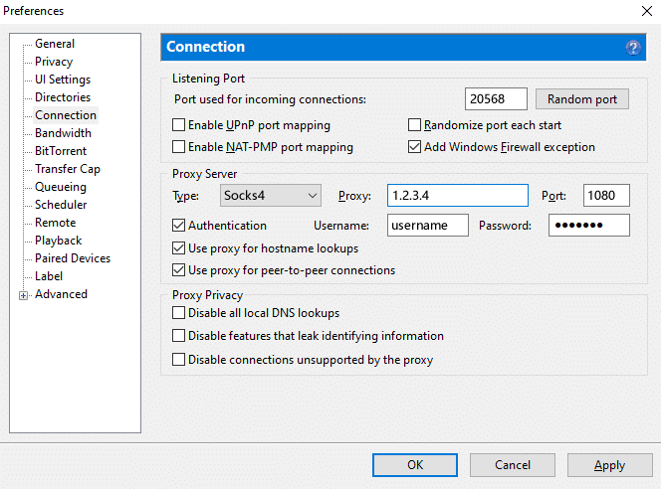
Task: Enable NAT-PMP port mapping checkbox
Action: tap(179, 147)
